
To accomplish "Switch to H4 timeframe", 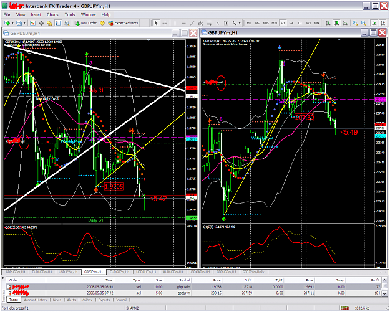I will (x=291, y=23).
